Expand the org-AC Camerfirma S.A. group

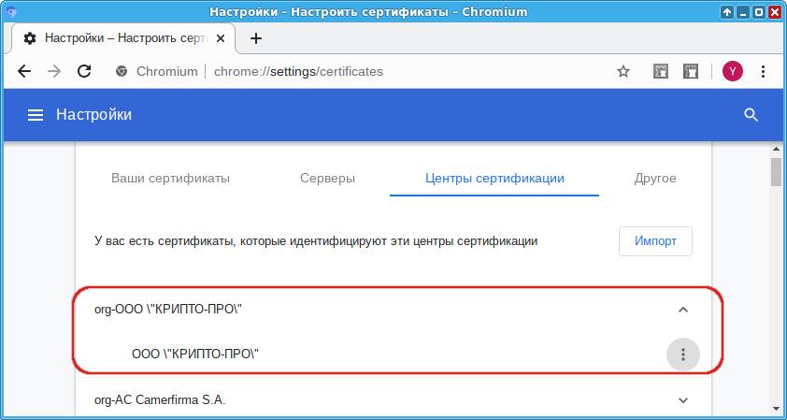coord(682,400)
